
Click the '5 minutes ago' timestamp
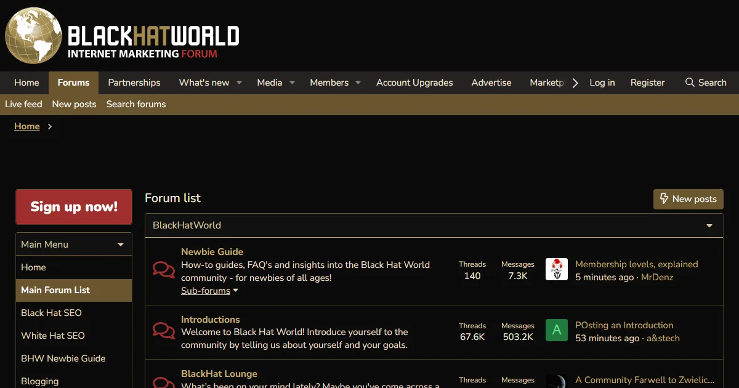(x=604, y=277)
